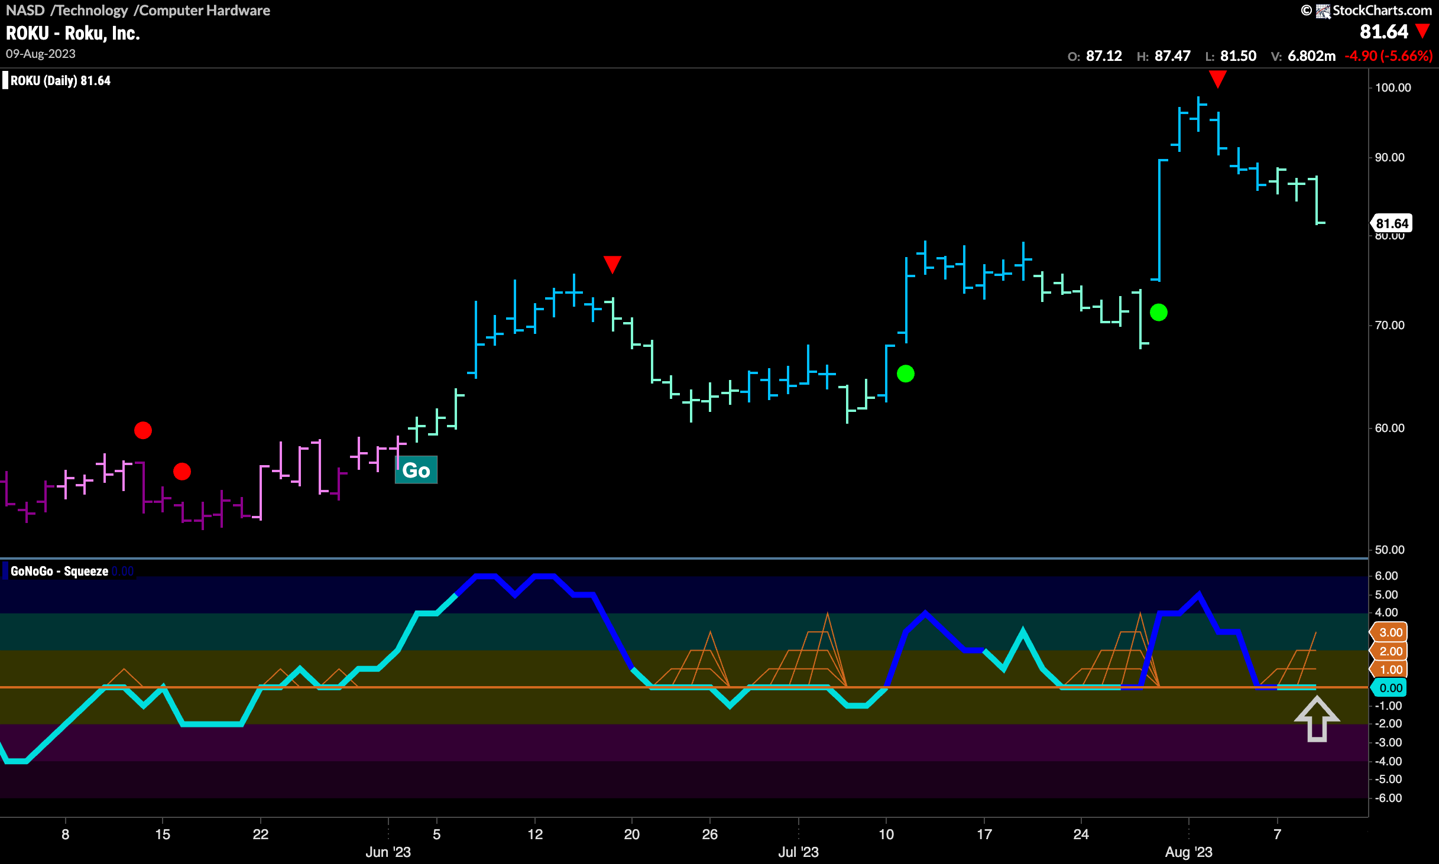Click the change value -4.90 (-5.66%)
Screen dimensions: 1439x864
pos(1388,56)
